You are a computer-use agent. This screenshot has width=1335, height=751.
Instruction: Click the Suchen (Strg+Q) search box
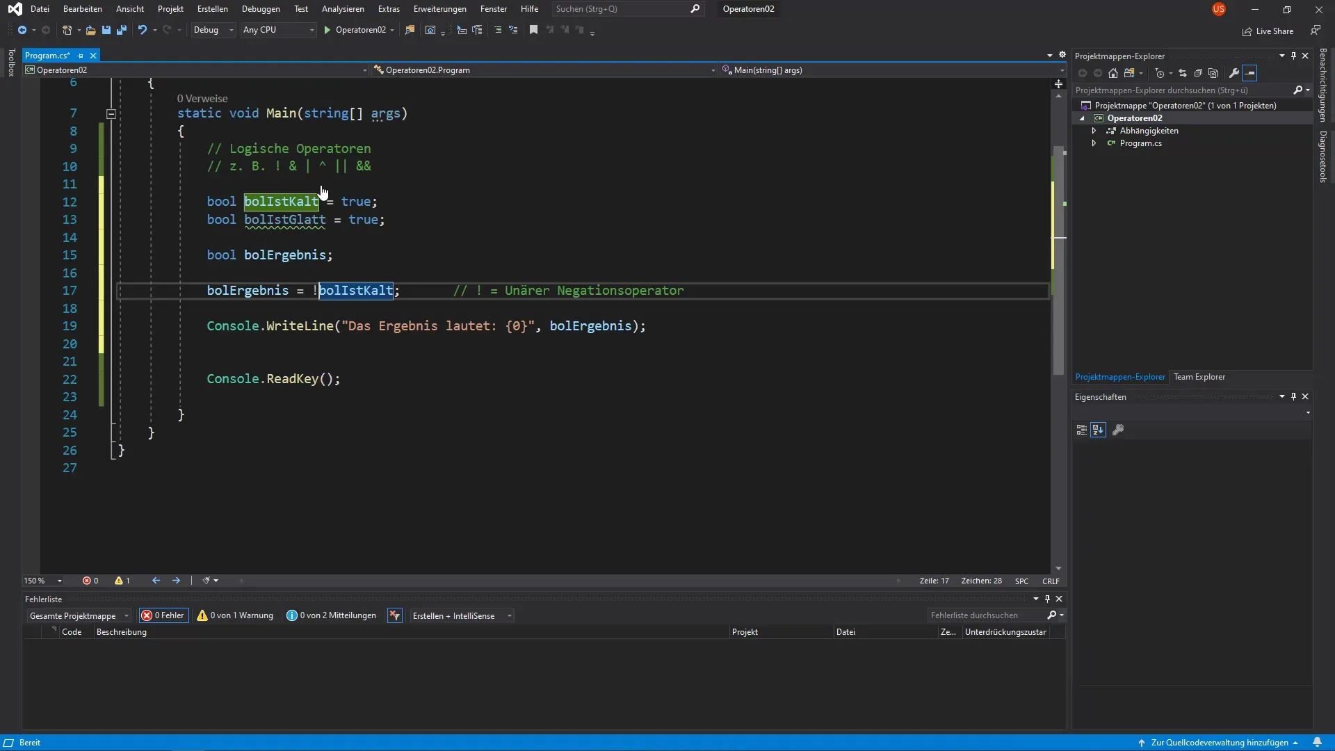(x=628, y=9)
